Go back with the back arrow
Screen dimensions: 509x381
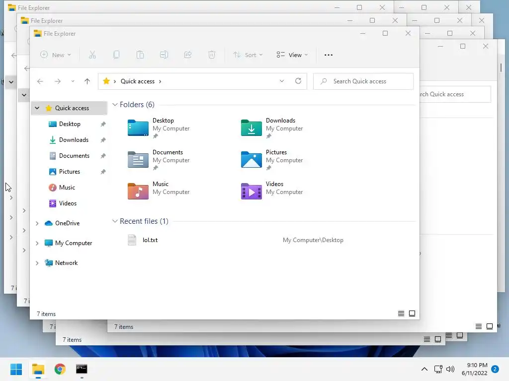click(x=40, y=81)
